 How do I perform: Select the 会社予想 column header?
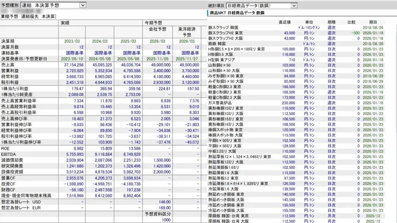point(158,29)
